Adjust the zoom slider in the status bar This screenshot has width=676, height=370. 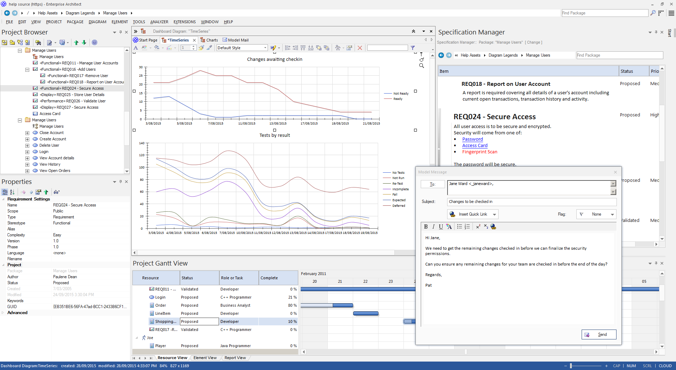pos(571,366)
